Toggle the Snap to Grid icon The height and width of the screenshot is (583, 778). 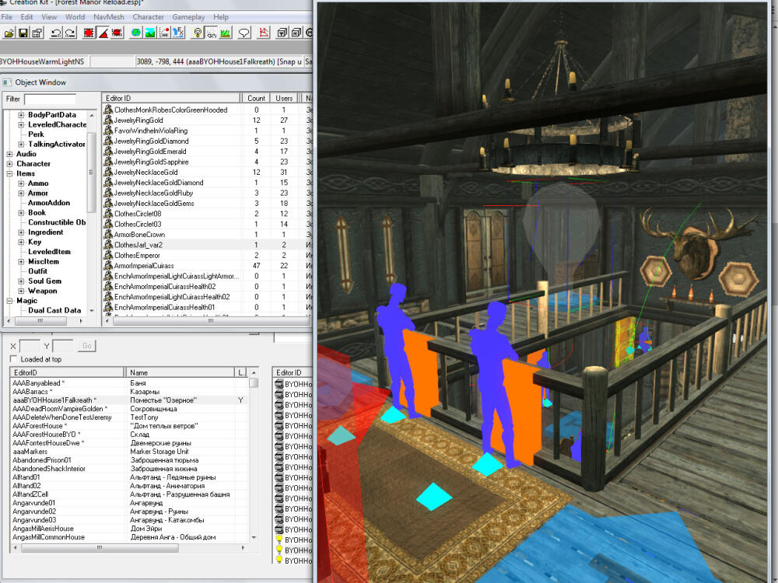click(89, 33)
